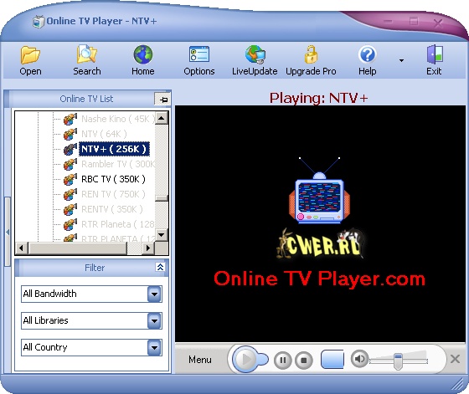Viewport: 469px width, 394px height.
Task: Select the RBC TV ( 350K ) channel
Action: 113,179
